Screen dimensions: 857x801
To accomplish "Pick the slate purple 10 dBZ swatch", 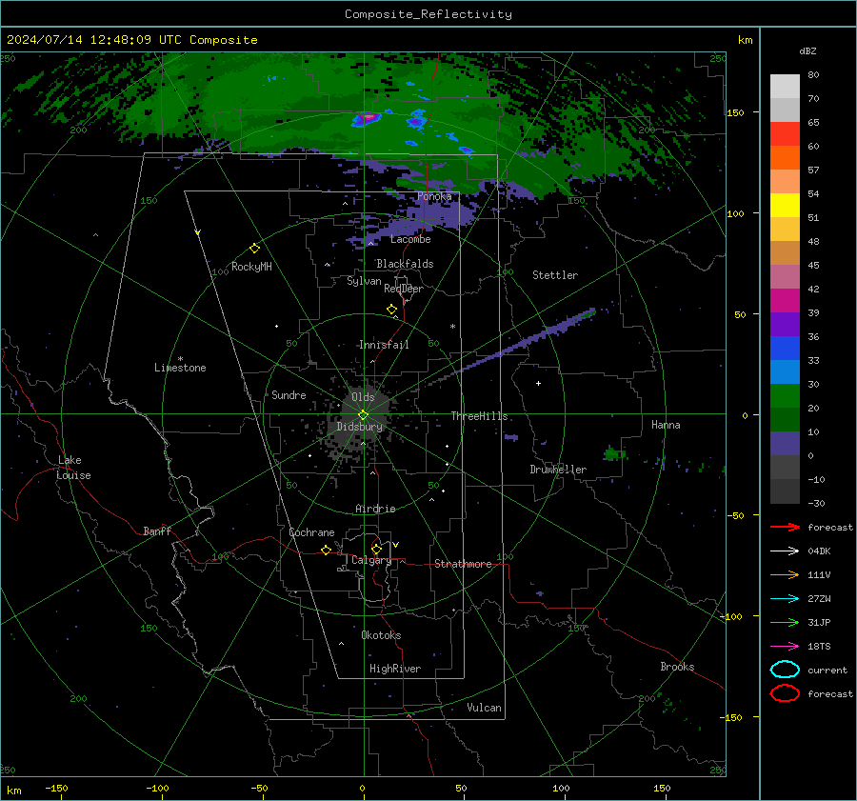I will (x=785, y=443).
